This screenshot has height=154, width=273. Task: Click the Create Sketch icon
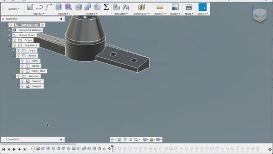[30, 7]
